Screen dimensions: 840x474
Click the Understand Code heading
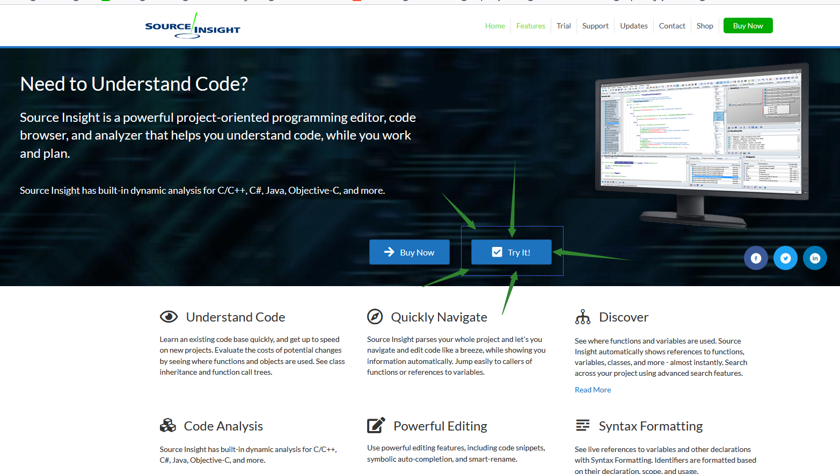[x=236, y=317]
